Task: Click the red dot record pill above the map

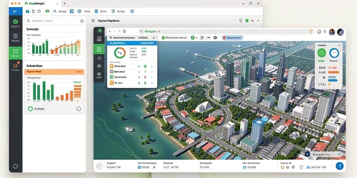Action: (x=232, y=38)
